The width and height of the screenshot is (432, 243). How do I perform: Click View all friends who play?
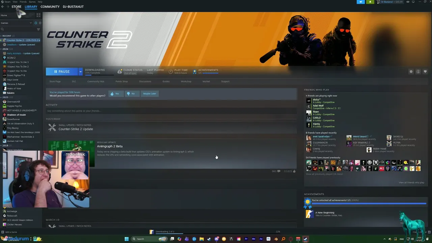pos(411,183)
